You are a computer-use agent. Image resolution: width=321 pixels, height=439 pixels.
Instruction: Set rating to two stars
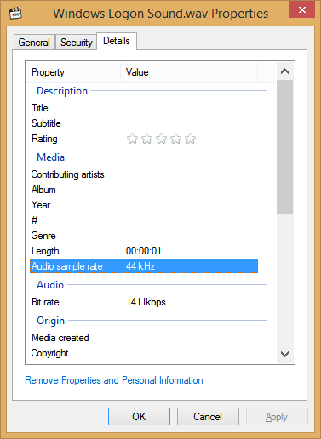click(146, 139)
